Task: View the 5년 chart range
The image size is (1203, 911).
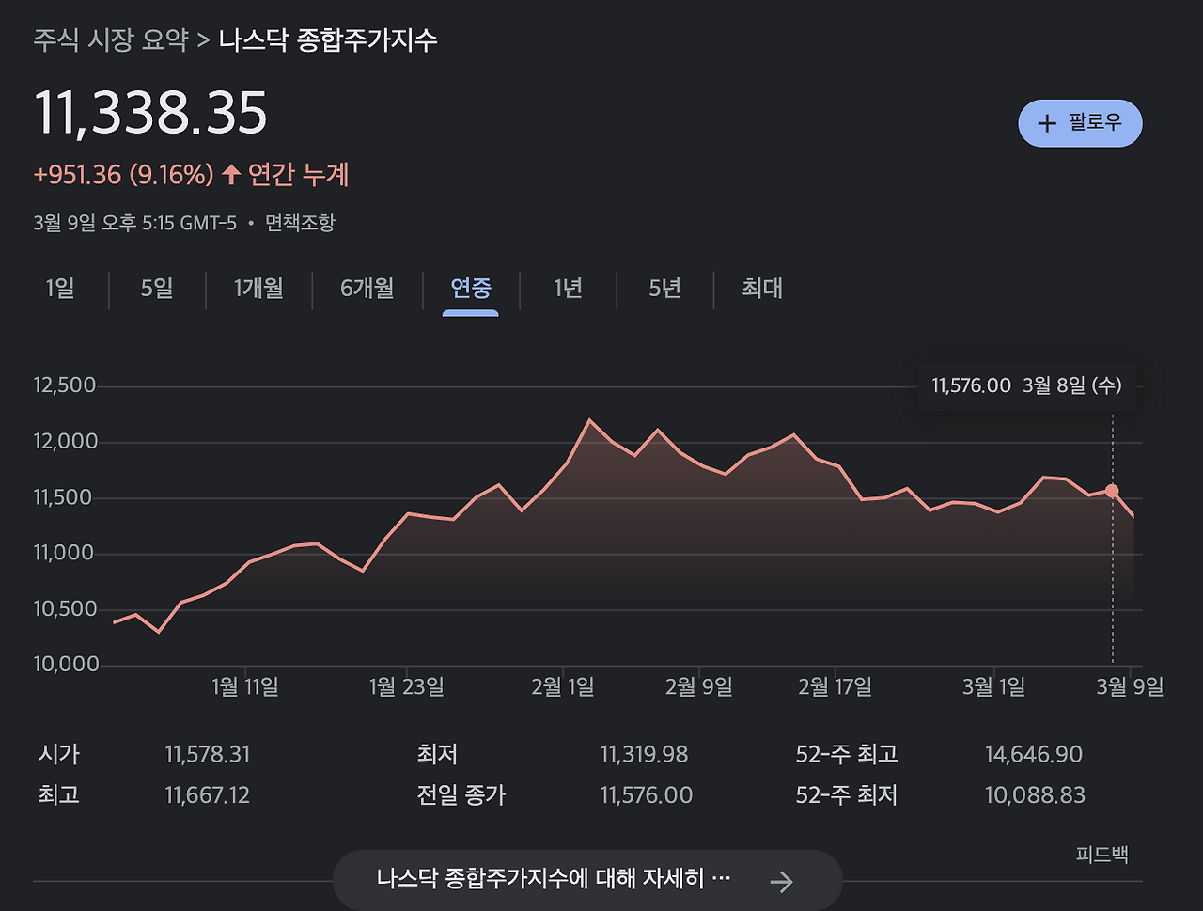Action: 664,288
